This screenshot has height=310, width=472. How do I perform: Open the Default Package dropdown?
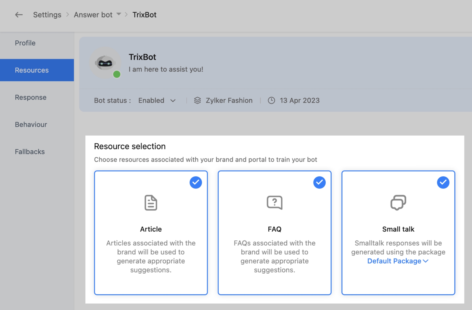[398, 261]
